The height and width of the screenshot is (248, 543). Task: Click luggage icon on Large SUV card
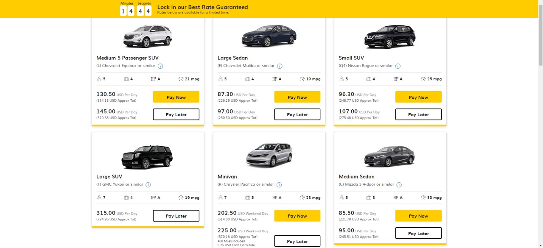[x=126, y=198]
